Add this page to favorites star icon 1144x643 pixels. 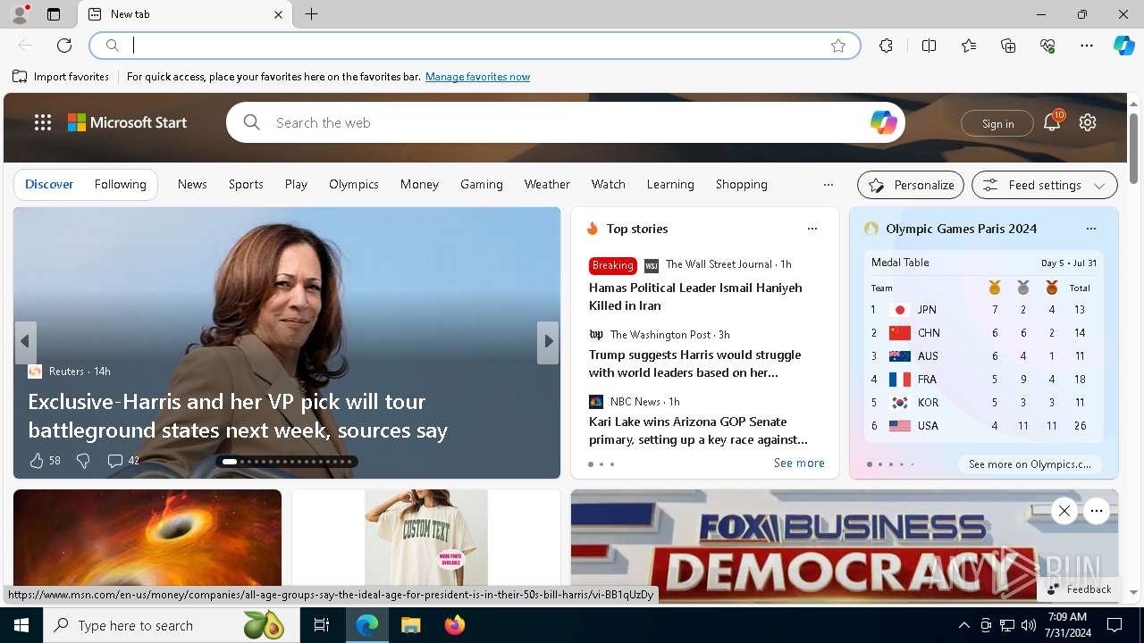(838, 46)
